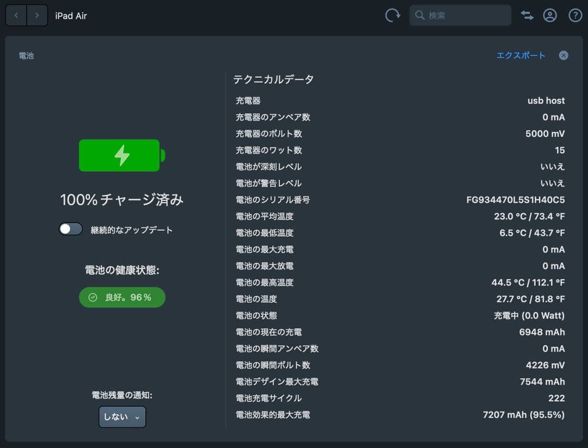This screenshot has width=588, height=448.
Task: Select the battery serial number FG934470L5S1H40C5
Action: click(517, 200)
